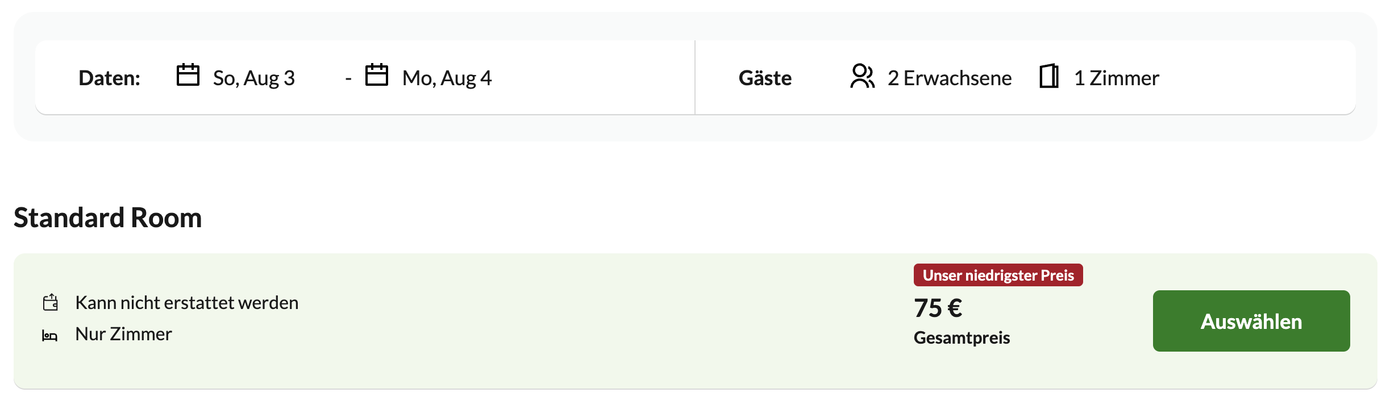Image resolution: width=1390 pixels, height=409 pixels.
Task: Click the check-in calendar icon
Action: pyautogui.click(x=188, y=75)
